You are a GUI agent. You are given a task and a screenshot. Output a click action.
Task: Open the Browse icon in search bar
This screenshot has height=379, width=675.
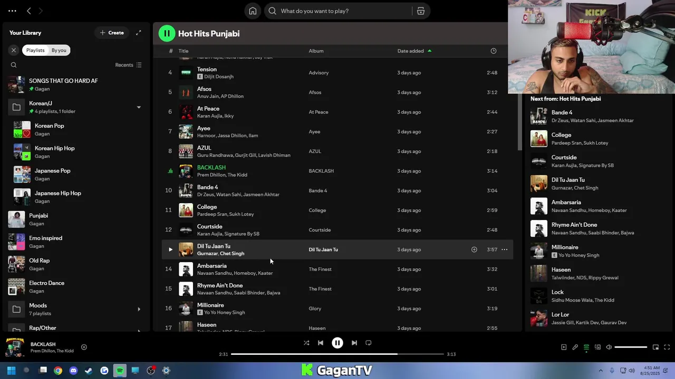421,11
